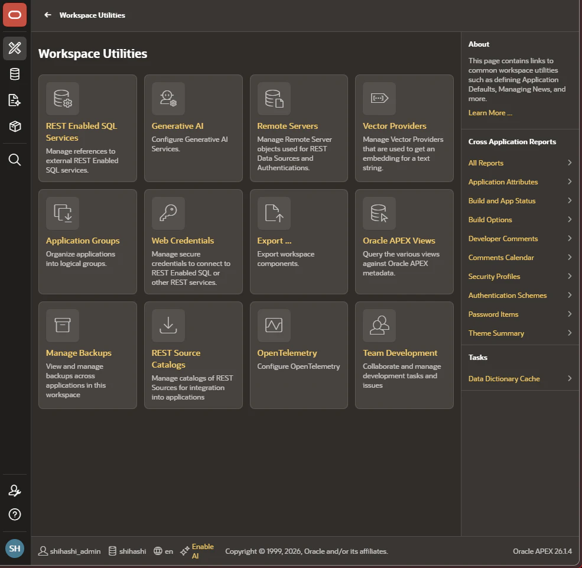Click the shihashi_admin user in footer
The image size is (582, 568).
pyautogui.click(x=75, y=551)
